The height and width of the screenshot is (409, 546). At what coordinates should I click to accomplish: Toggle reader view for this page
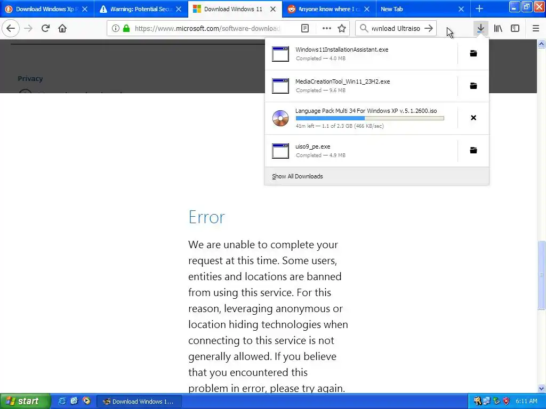pyautogui.click(x=304, y=28)
